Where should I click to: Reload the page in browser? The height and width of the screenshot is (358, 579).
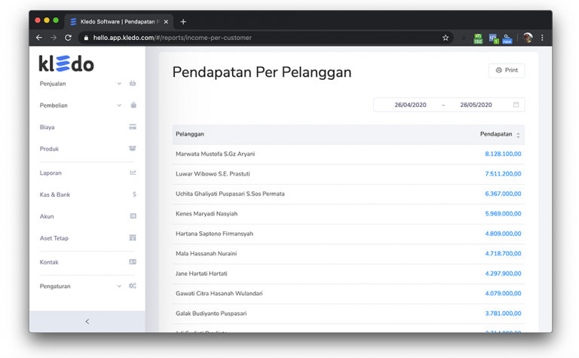pos(68,38)
